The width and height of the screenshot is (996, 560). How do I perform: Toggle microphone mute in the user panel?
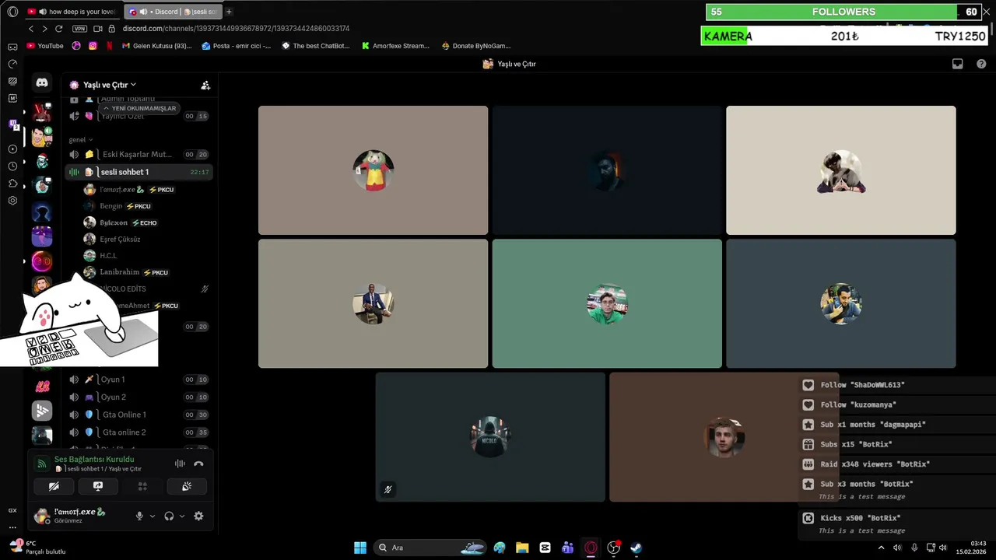pyautogui.click(x=140, y=516)
